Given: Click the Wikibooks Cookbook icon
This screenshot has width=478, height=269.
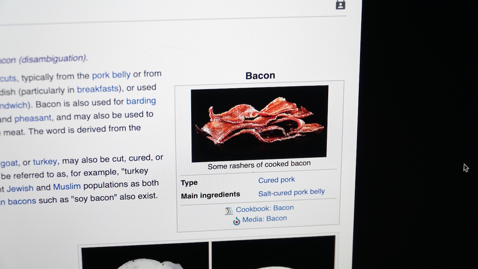Looking at the screenshot, I should (x=229, y=211).
